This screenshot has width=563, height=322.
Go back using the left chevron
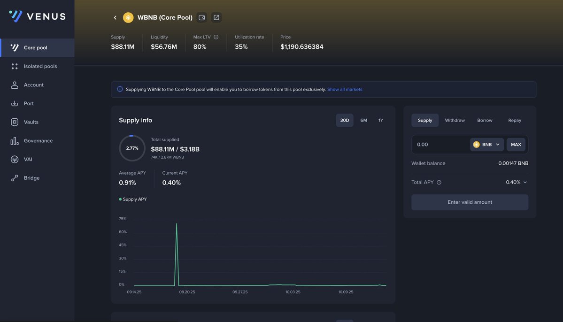(115, 17)
